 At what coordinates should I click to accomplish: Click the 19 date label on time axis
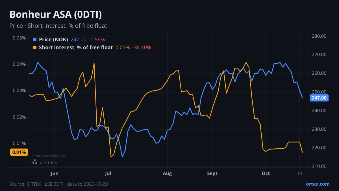pos(300,173)
